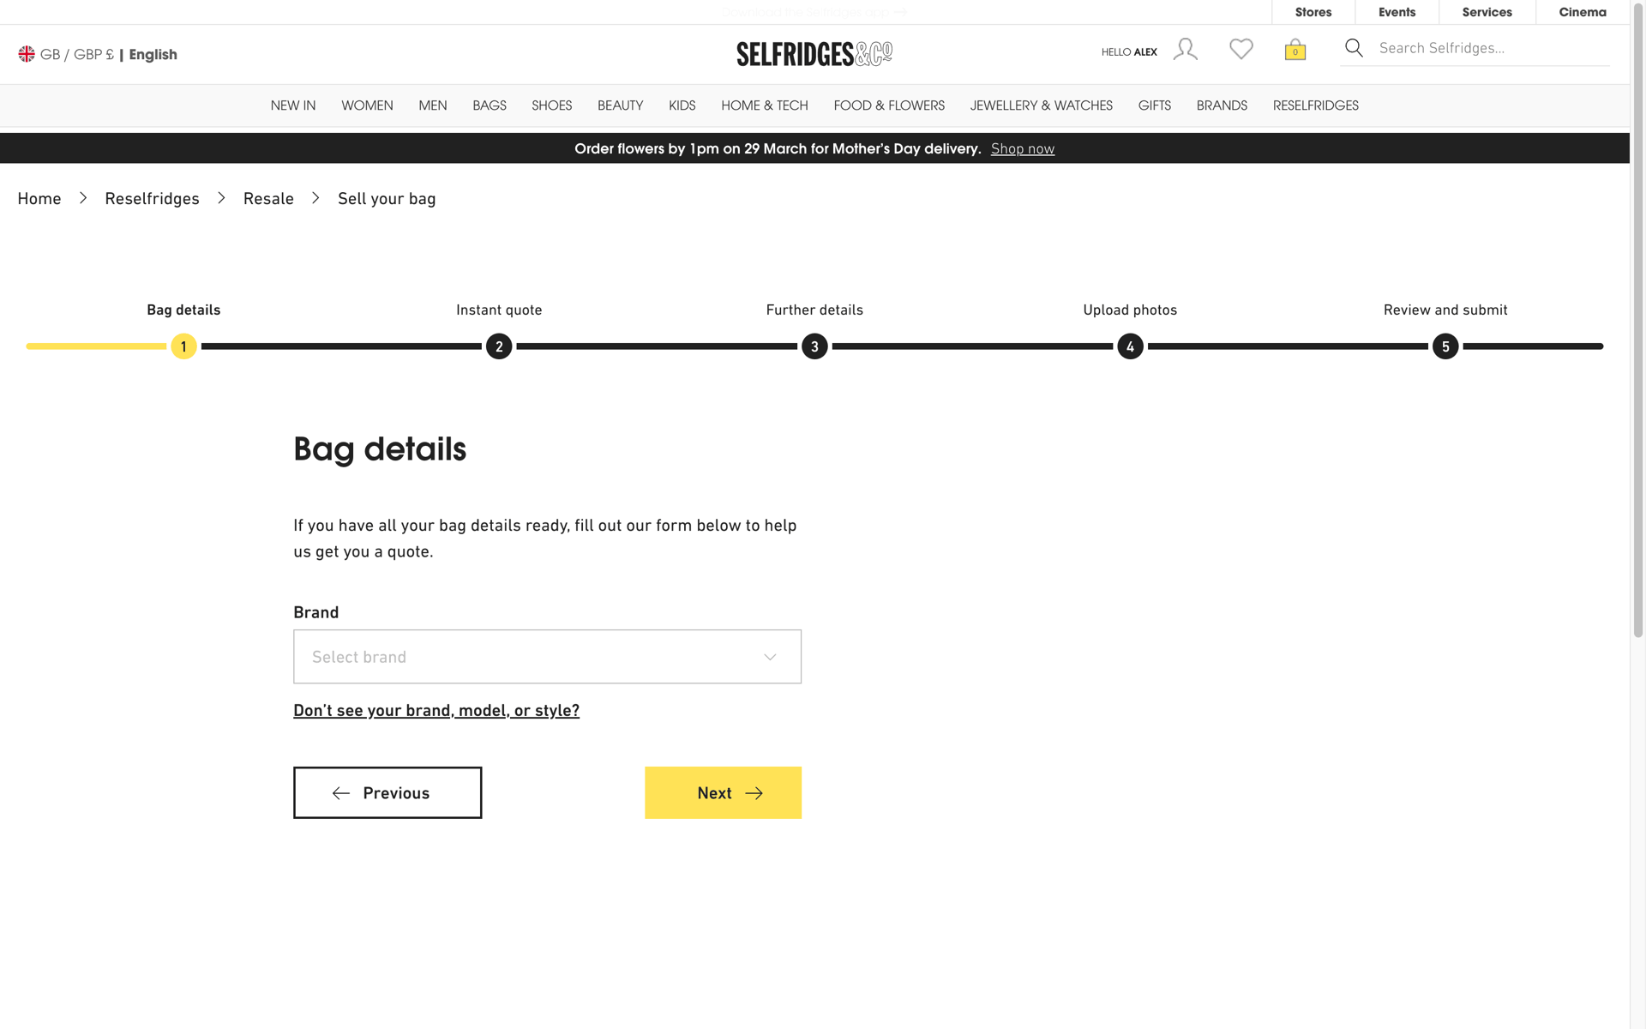Click the UK flag icon
Image resolution: width=1646 pixels, height=1029 pixels.
pos(27,54)
